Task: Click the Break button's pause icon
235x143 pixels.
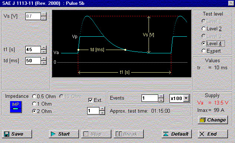Action: (119, 134)
